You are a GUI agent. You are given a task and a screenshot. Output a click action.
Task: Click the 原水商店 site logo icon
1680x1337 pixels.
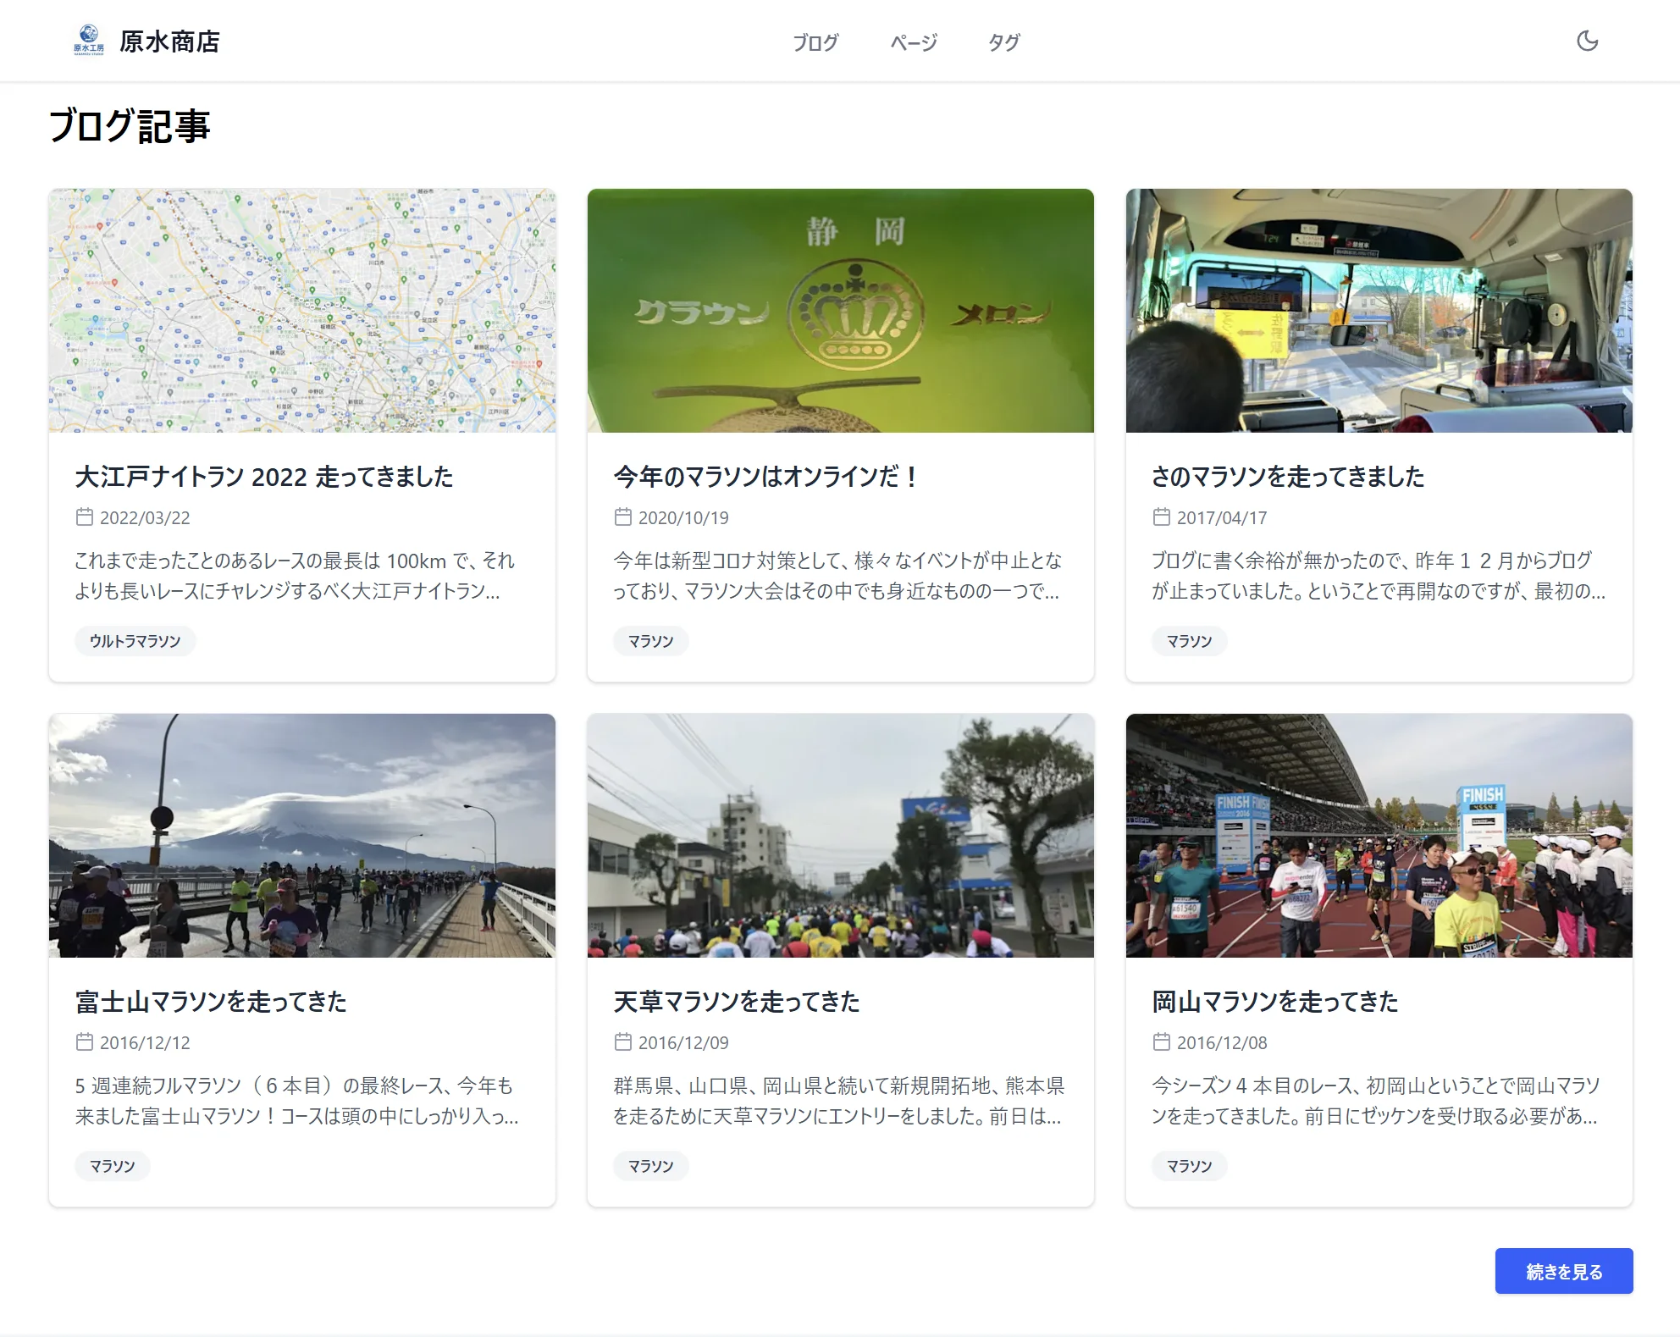(89, 40)
